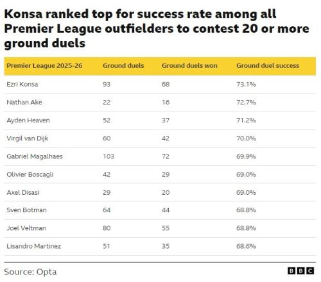This screenshot has width=321, height=282.
Task: Click the Virgil van Dijk player name
Action: tap(27, 138)
